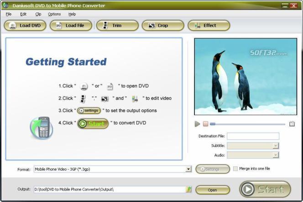Click the Load File toolbar button
The height and width of the screenshot is (202, 303).
click(x=71, y=25)
